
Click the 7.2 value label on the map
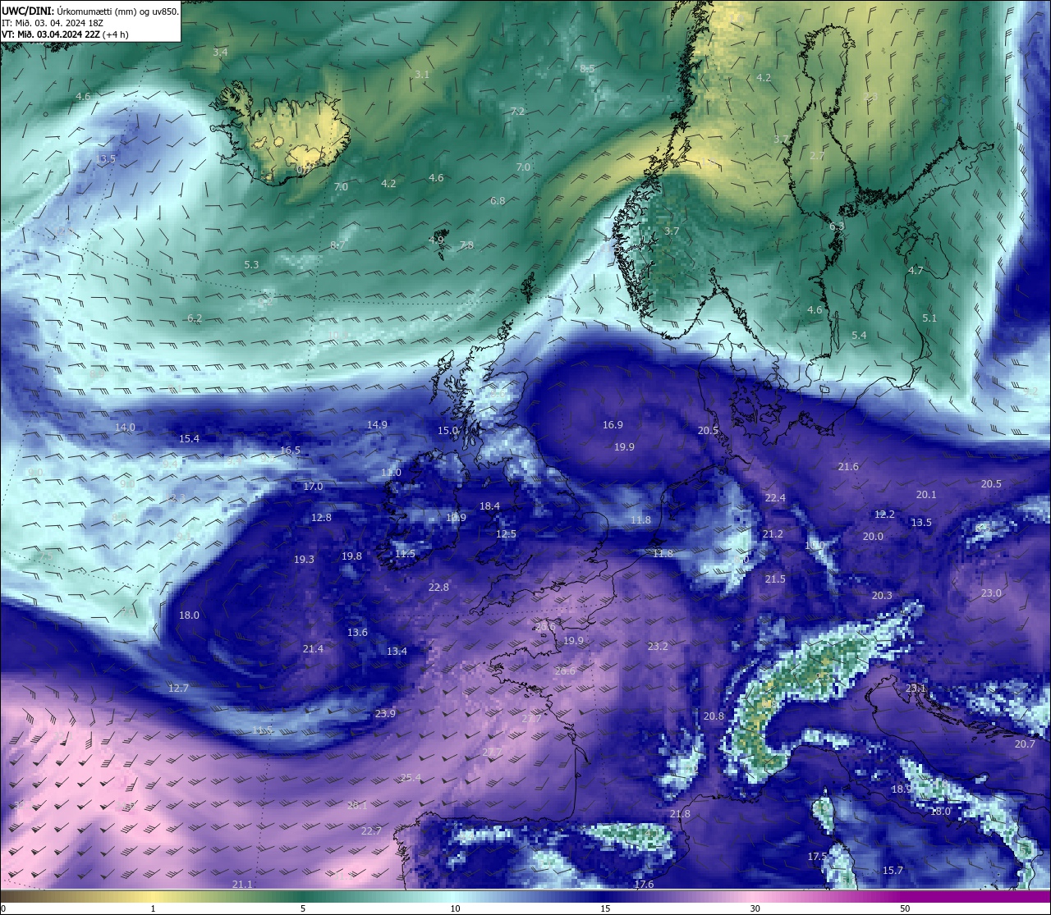(517, 112)
